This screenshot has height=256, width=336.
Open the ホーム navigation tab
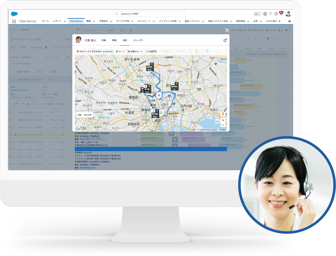tap(45, 21)
